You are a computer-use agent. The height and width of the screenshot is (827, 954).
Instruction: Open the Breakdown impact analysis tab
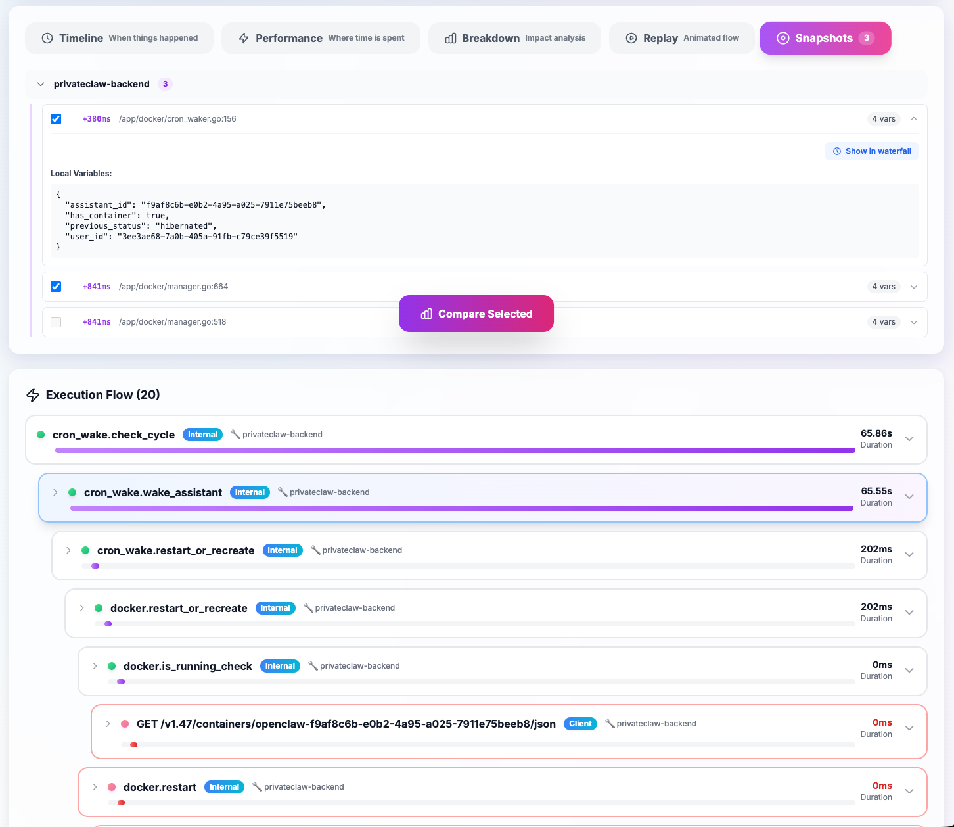[x=514, y=38]
